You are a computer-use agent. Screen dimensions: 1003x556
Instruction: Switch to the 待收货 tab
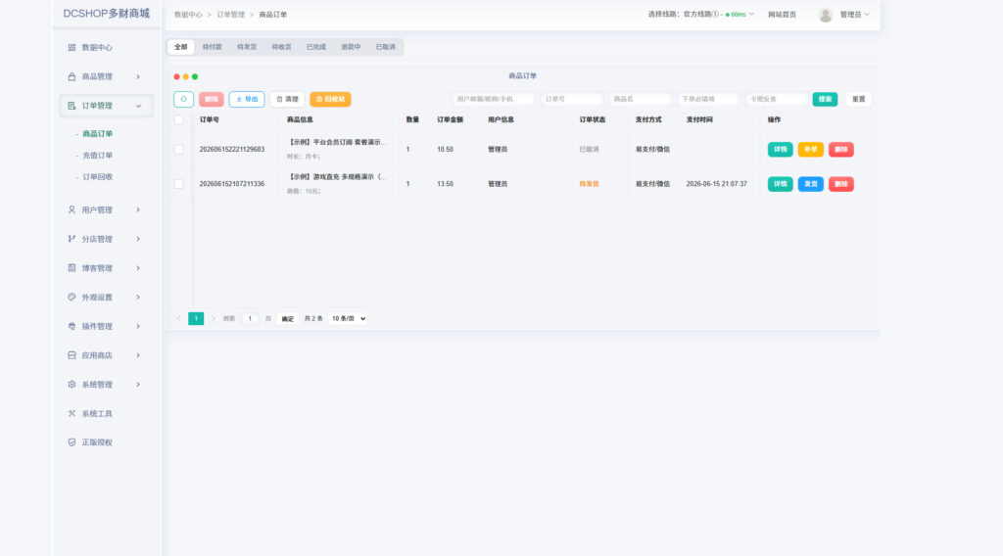click(281, 47)
